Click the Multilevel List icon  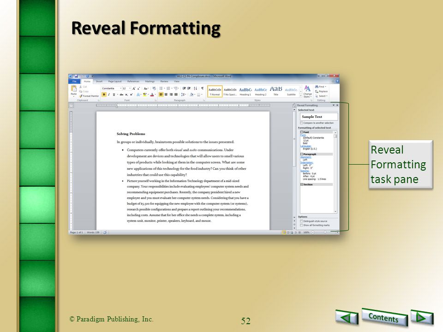pyautogui.click(x=175, y=89)
